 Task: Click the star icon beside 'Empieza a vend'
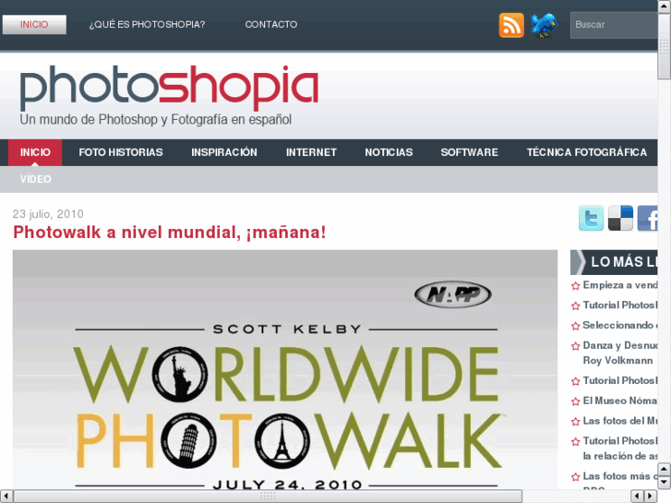tap(576, 286)
